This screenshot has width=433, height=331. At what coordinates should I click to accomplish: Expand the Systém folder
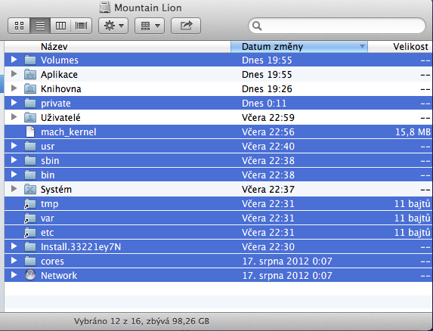pyautogui.click(x=14, y=189)
